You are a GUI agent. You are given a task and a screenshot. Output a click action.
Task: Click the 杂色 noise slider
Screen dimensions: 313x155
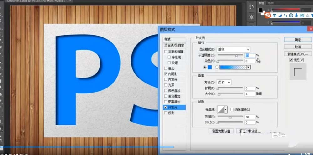point(230,61)
